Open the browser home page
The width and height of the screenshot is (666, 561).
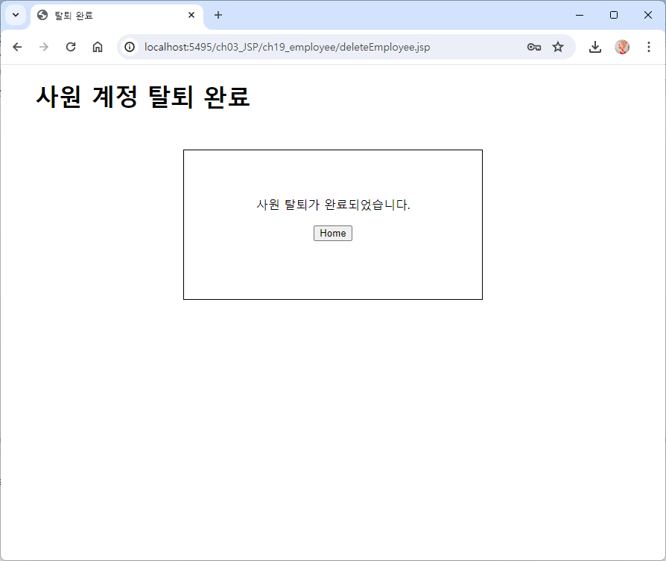pyautogui.click(x=98, y=47)
